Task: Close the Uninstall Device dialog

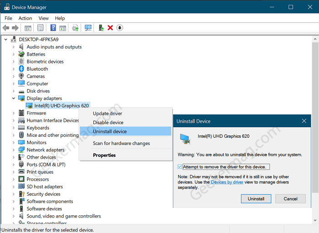Action: point(304,121)
